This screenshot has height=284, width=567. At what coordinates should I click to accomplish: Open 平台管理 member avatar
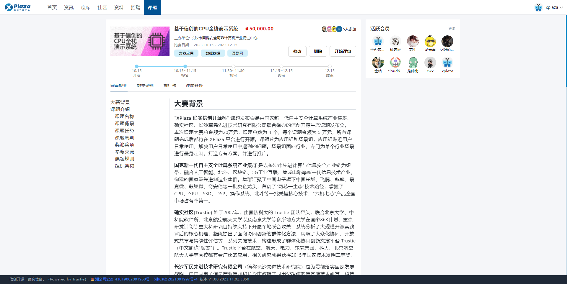[x=378, y=42]
